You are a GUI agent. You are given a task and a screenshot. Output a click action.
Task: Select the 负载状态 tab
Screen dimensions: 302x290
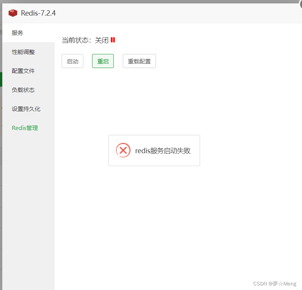tap(29, 90)
